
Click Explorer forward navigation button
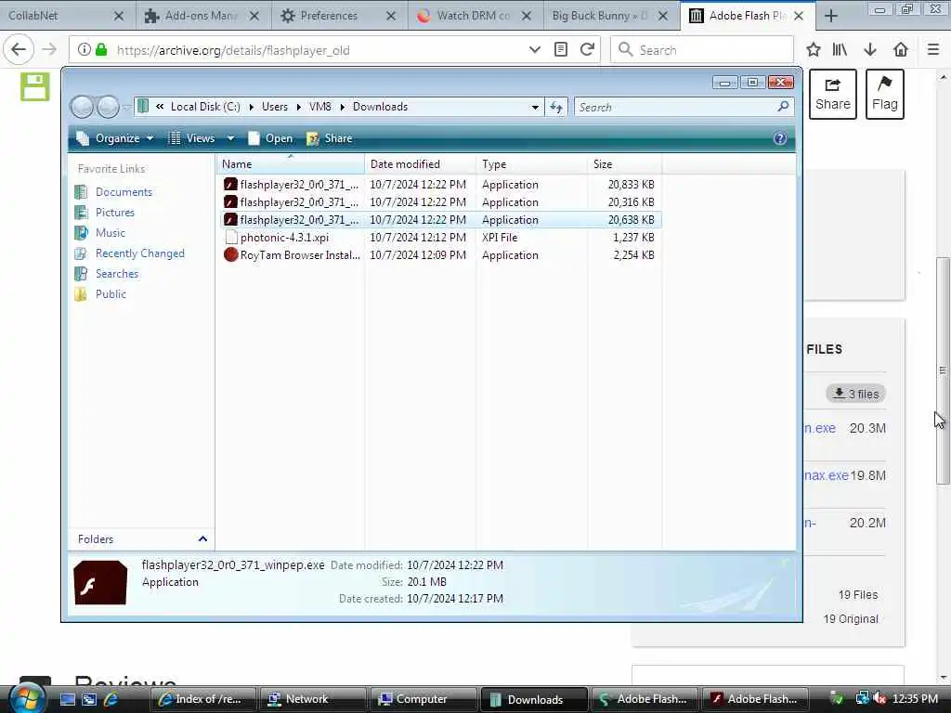(x=108, y=108)
